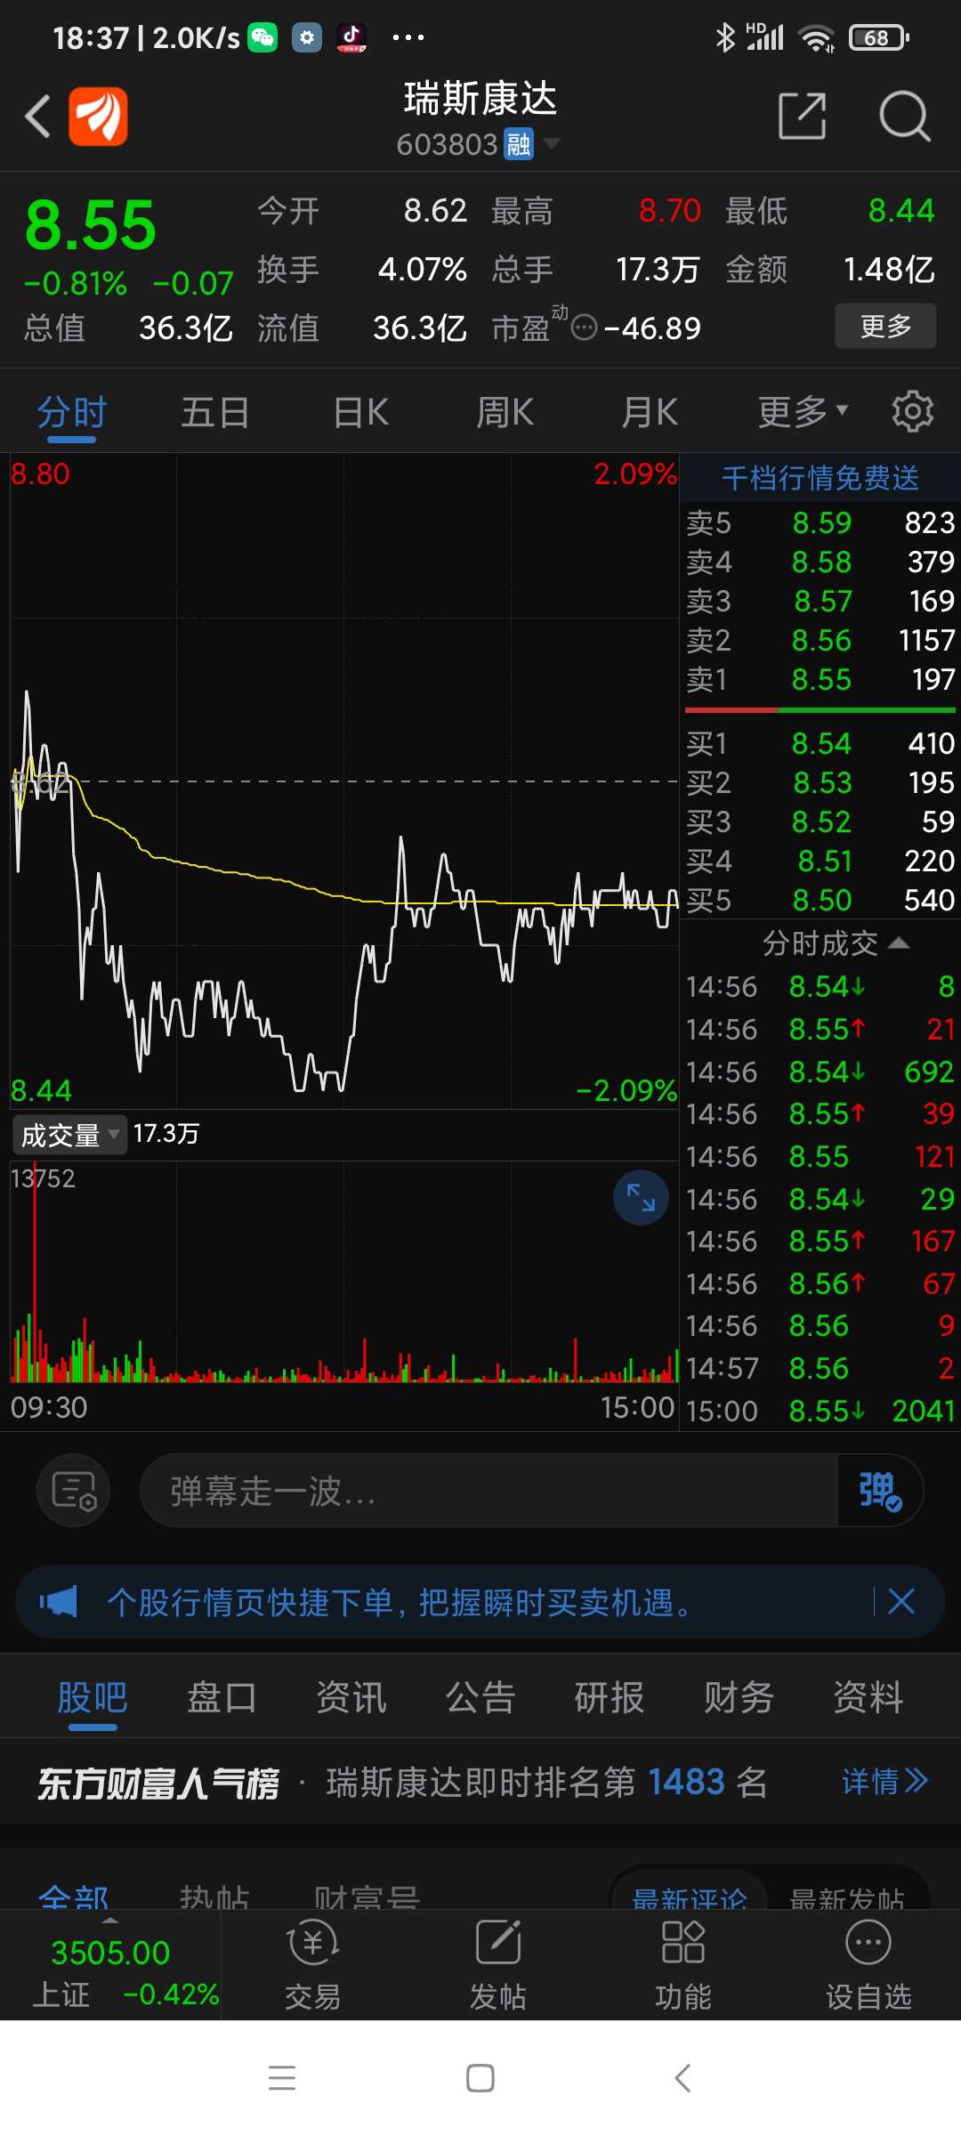Expand stock code 603803 dropdown arrow
Viewport: 961px width, 2136px height.
(552, 143)
